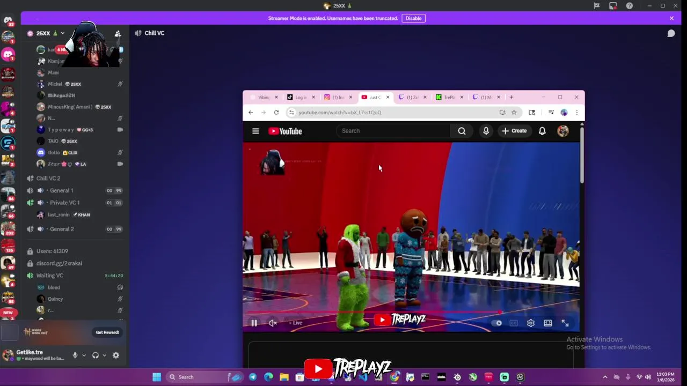Click the Windows taskbar search box

coord(204,377)
